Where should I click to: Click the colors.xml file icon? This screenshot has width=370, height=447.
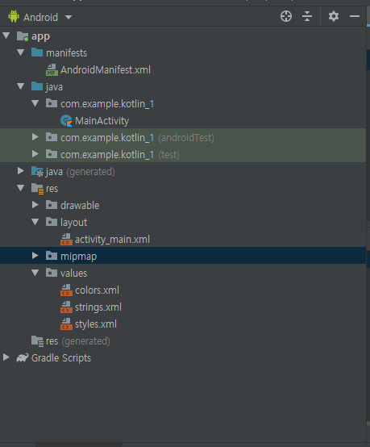coord(66,290)
